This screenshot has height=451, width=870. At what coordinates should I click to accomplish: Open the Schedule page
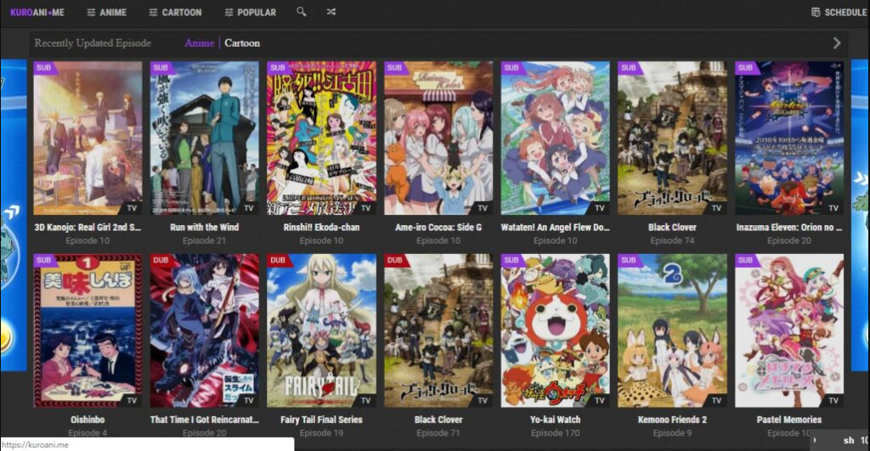click(839, 12)
